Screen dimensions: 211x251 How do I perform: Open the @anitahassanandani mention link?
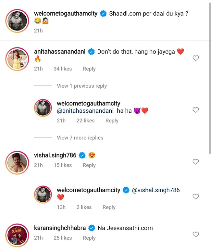click(x=85, y=111)
